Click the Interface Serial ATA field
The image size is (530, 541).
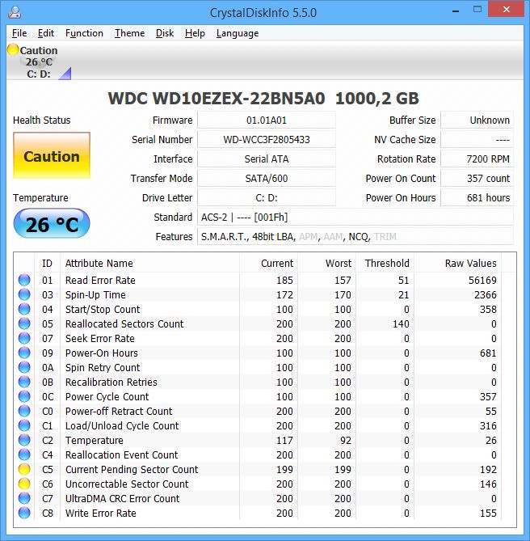pyautogui.click(x=267, y=158)
